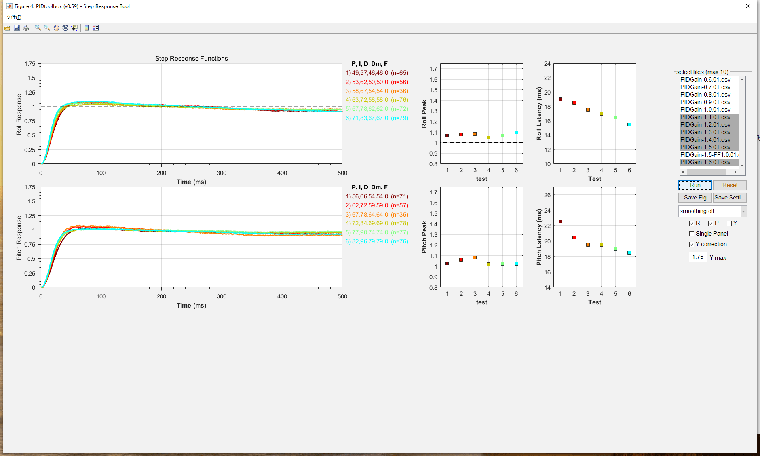Select the 3D rotate tool

(x=65, y=28)
